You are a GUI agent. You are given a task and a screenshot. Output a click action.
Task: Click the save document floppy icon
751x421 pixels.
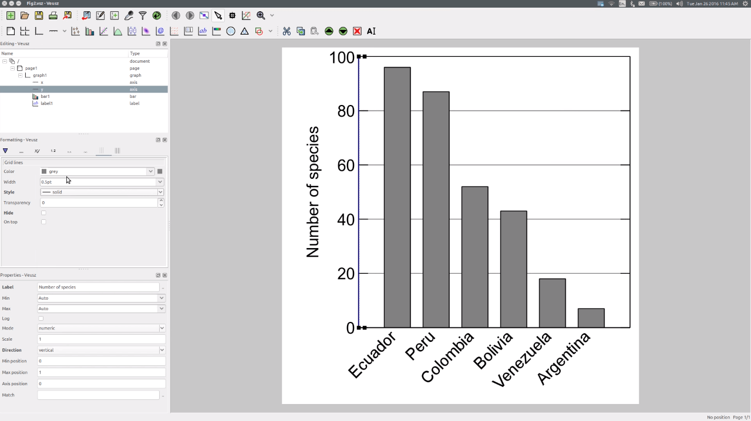pyautogui.click(x=39, y=15)
